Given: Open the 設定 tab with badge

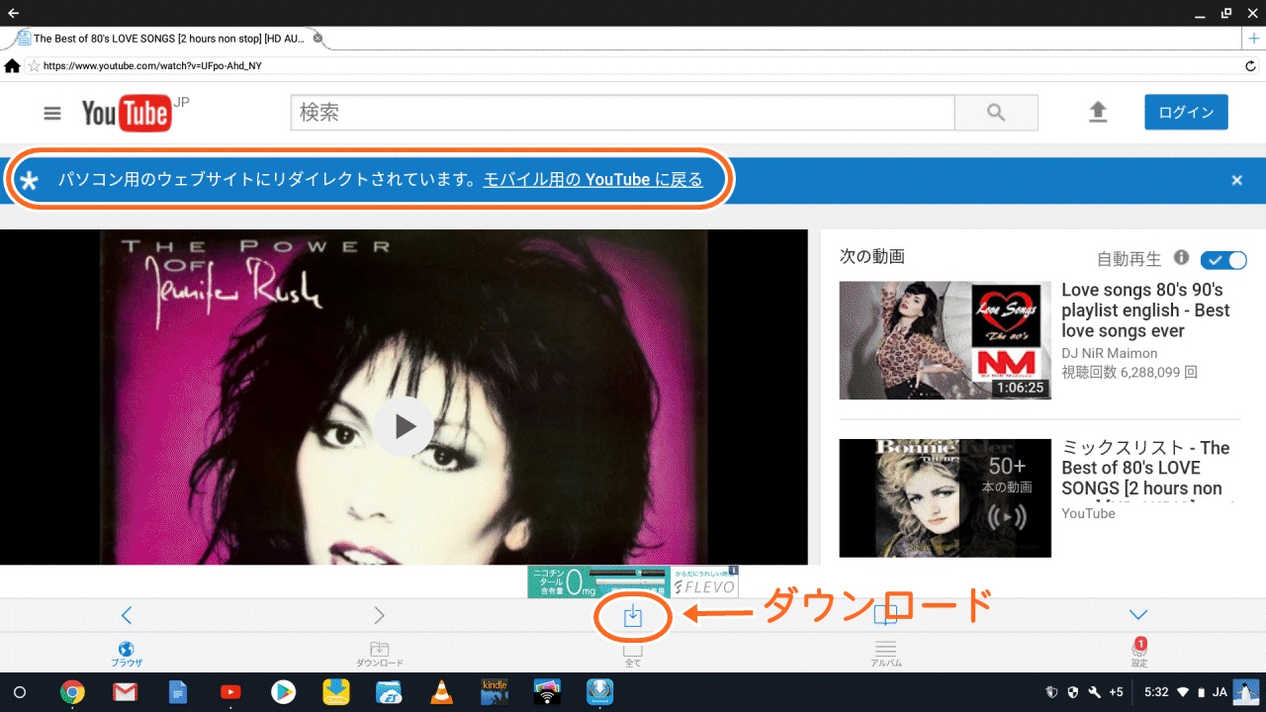Looking at the screenshot, I should click(x=1139, y=653).
